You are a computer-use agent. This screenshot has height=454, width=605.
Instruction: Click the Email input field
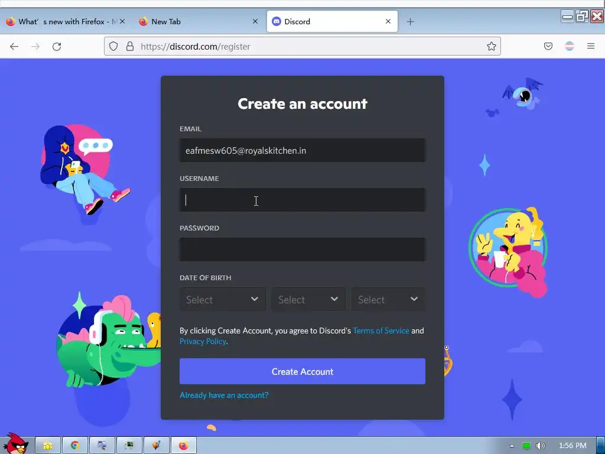click(x=302, y=151)
